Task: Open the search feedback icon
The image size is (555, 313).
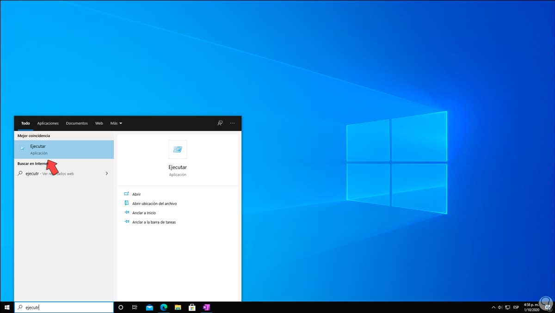Action: coord(220,123)
